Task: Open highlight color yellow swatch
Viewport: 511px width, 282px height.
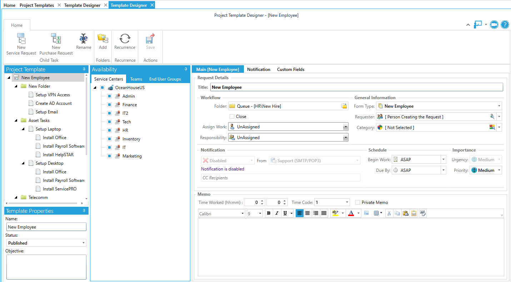Action: (335, 213)
